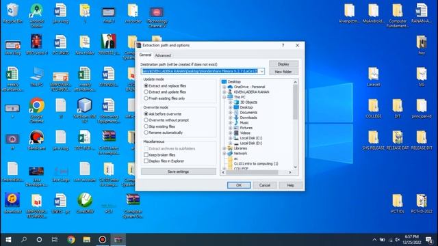Select the SIG folder on the desktop
438x246 pixels.
click(x=422, y=77)
